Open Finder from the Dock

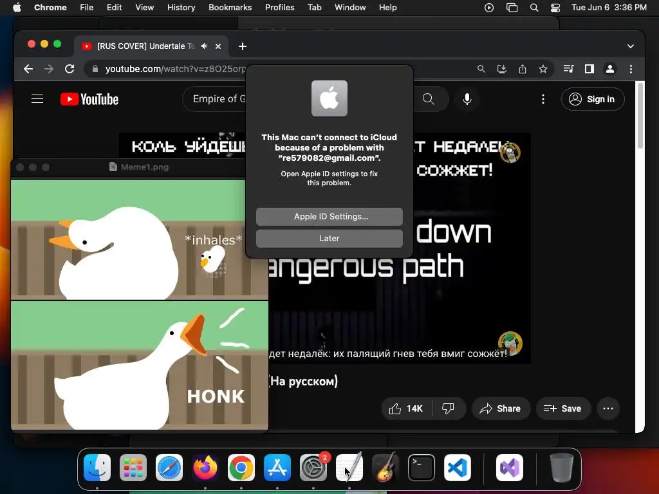click(x=97, y=468)
